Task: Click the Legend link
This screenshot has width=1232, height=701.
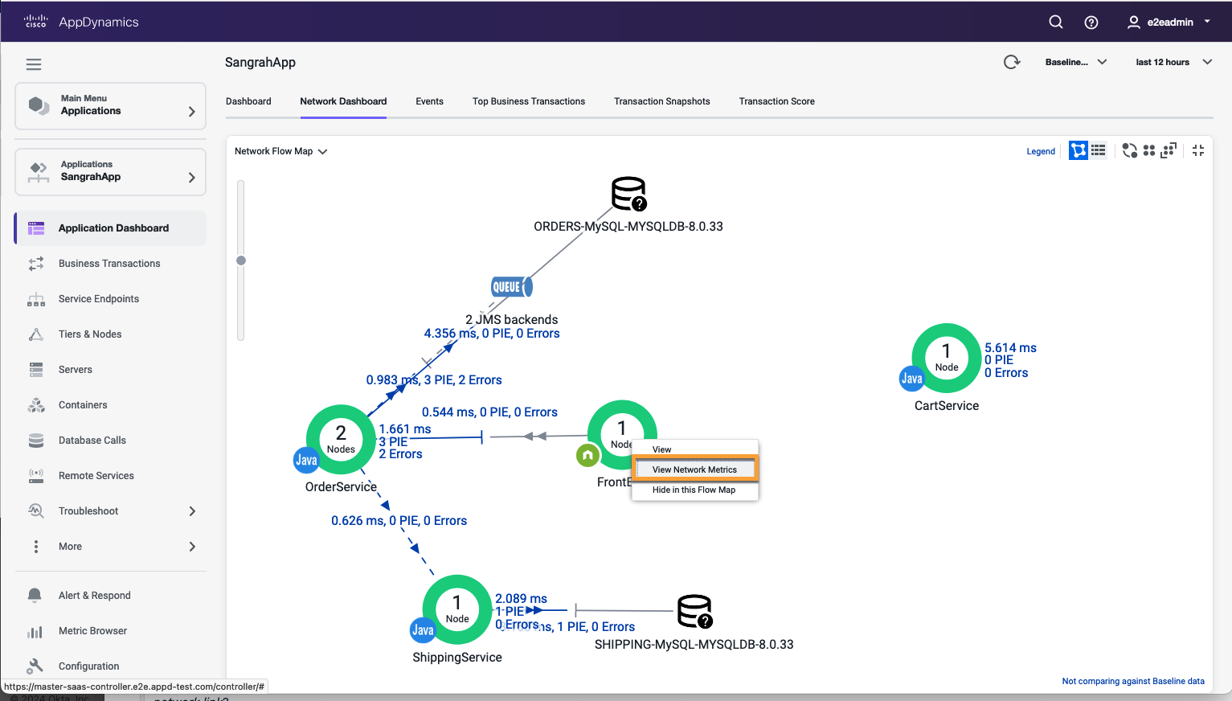Action: [1041, 151]
